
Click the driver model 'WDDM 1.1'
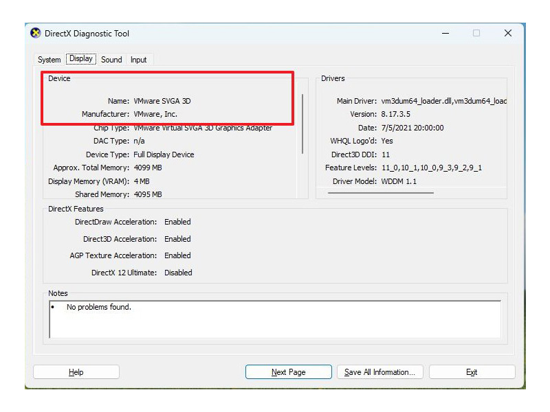[x=399, y=181]
